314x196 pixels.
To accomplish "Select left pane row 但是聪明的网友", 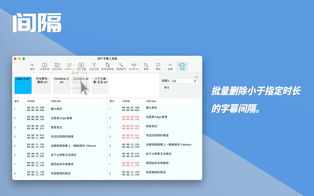I will tap(60, 173).
